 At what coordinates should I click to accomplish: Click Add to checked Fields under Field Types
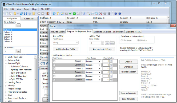66,49
